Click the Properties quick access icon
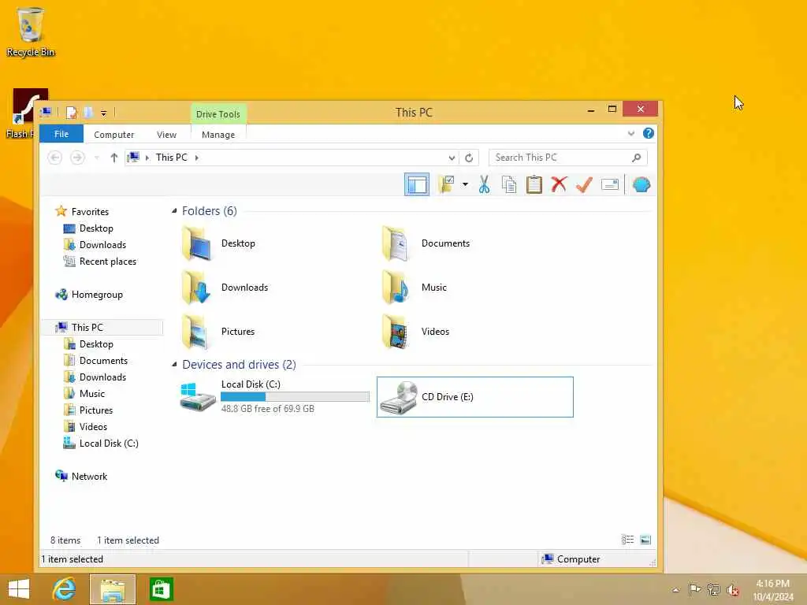 72,112
